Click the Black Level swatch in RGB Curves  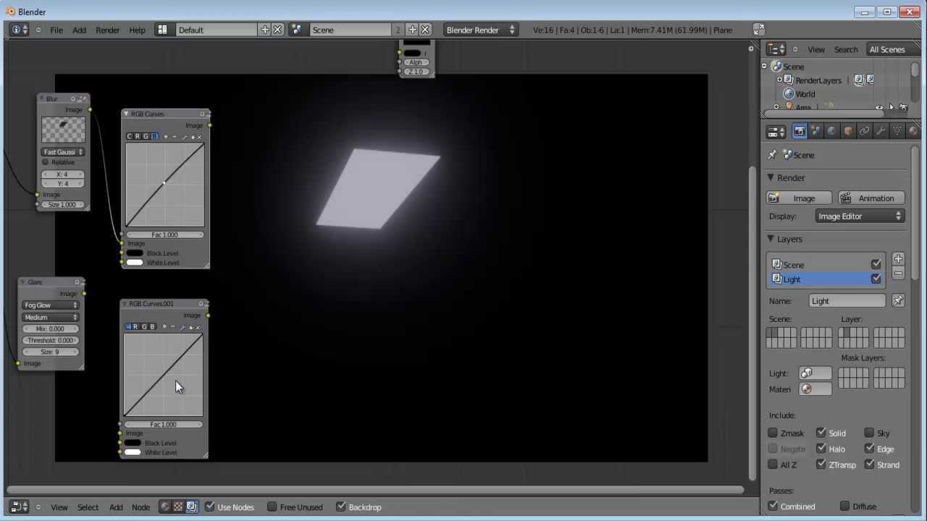point(135,253)
